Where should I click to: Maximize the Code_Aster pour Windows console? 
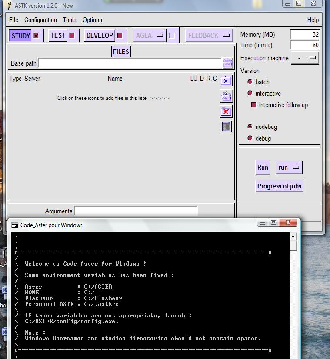pyautogui.click(x=273, y=222)
